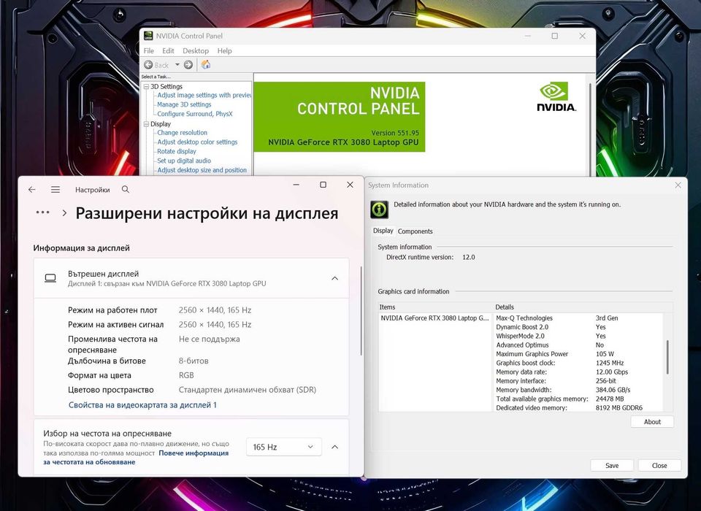Viewport: 701px width, 511px height.
Task: Click the Настройки title text
Action: pos(93,190)
